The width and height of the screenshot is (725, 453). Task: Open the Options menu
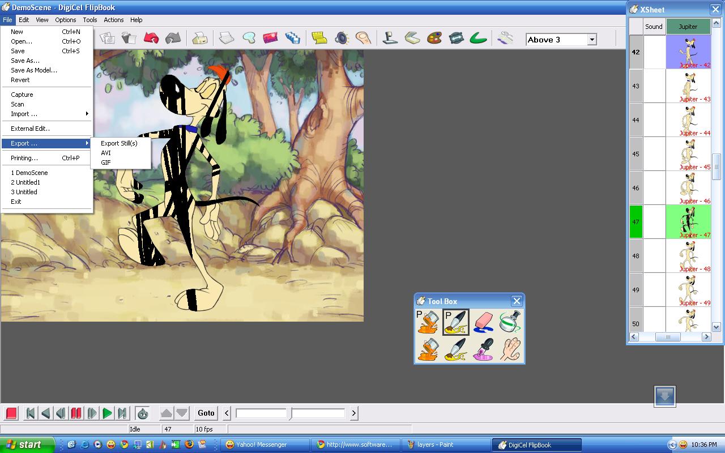coord(66,20)
